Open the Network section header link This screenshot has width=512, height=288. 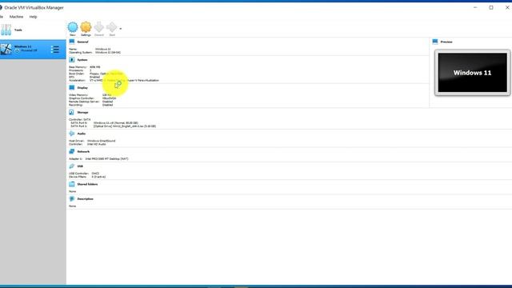coord(83,151)
